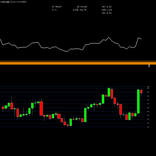This screenshot has height=156, width=156.
Task: Click the 'OH: 1.23' value
Action: [107, 10]
